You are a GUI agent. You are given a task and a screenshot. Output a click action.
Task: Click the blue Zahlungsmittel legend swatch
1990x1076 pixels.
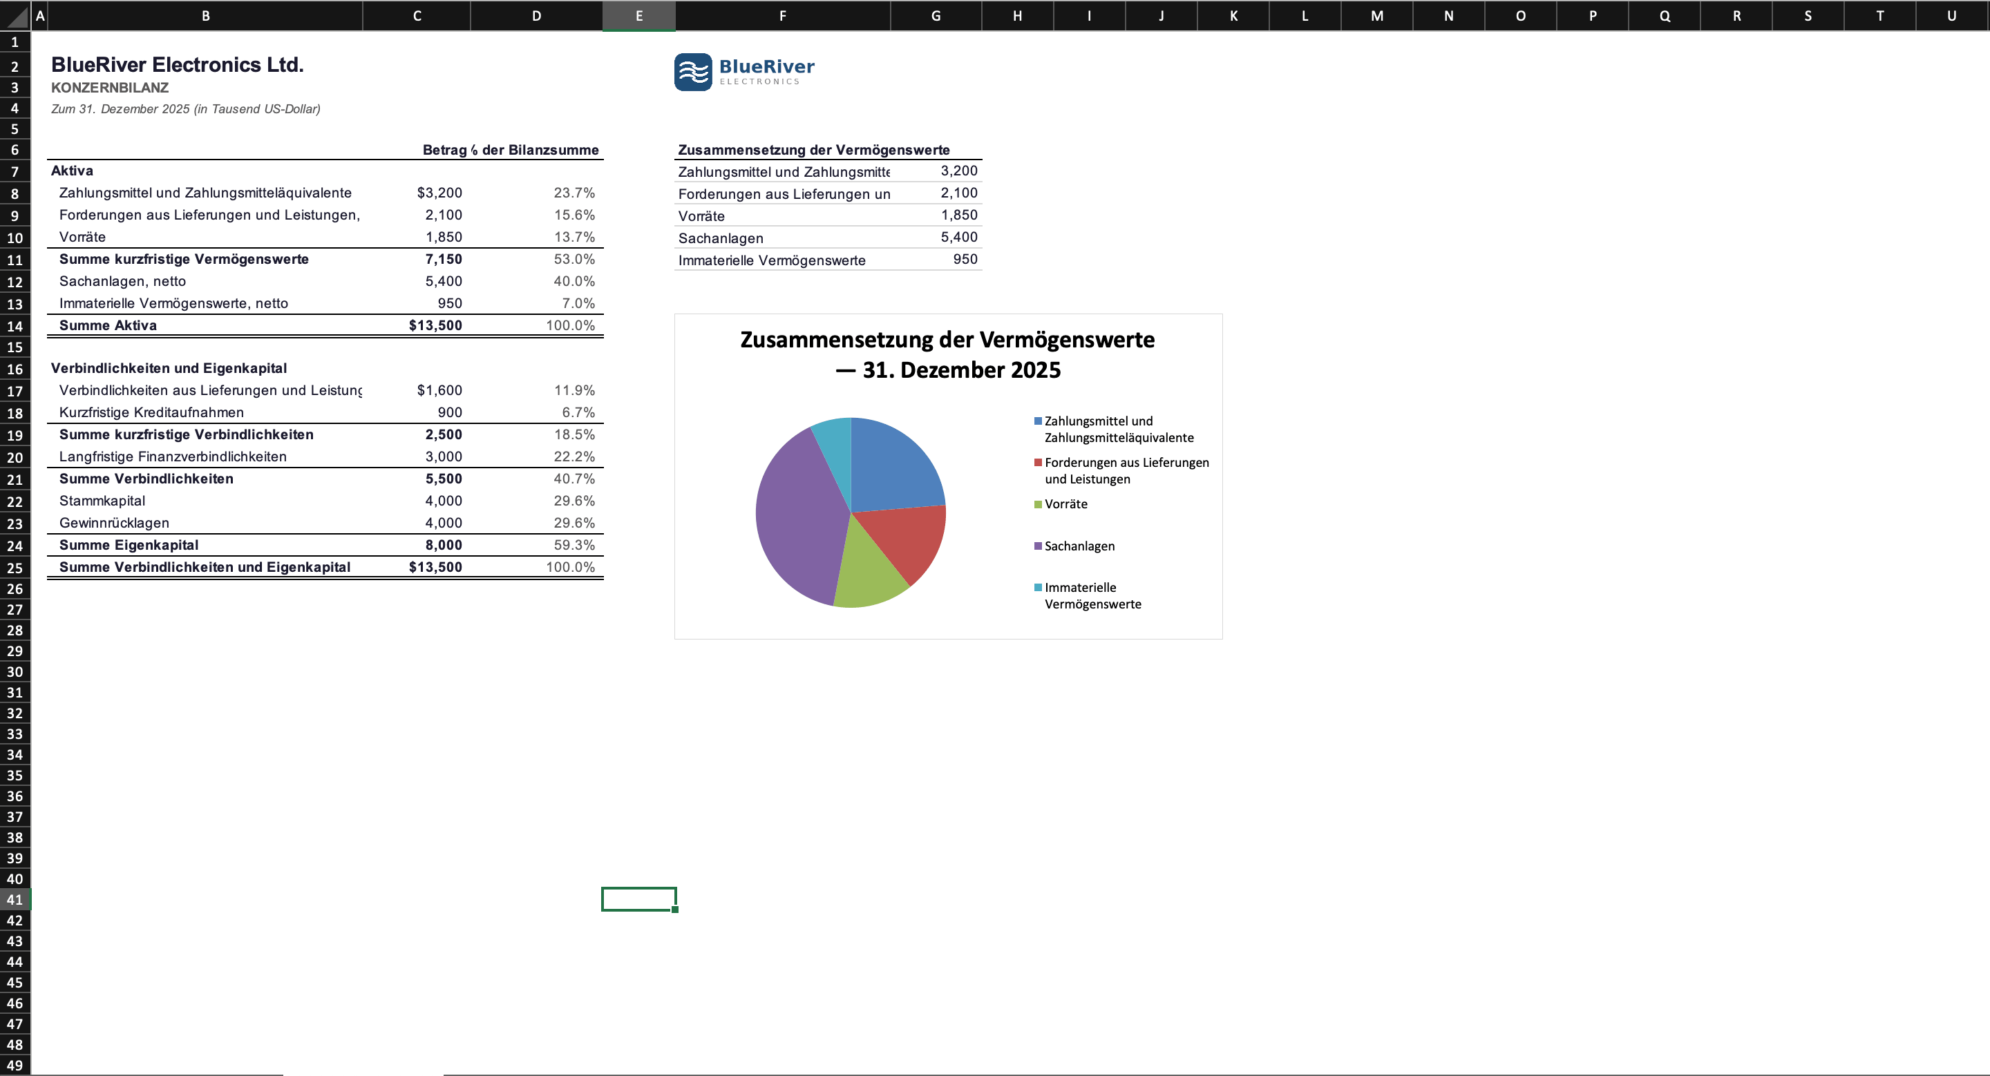(x=1039, y=421)
